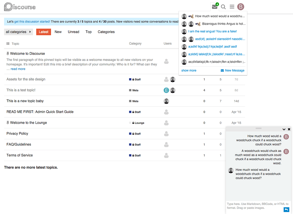This screenshot has height=214, width=293.
Task: Switch to the Unread tab
Action: 74,32
